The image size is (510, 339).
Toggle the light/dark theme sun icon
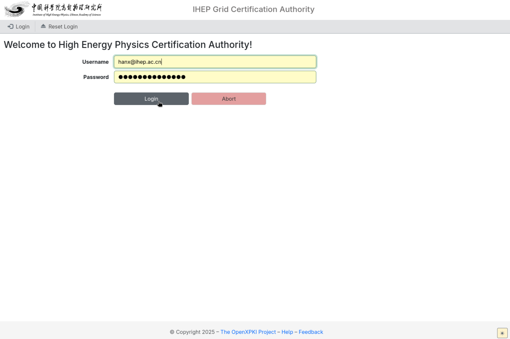[502, 333]
